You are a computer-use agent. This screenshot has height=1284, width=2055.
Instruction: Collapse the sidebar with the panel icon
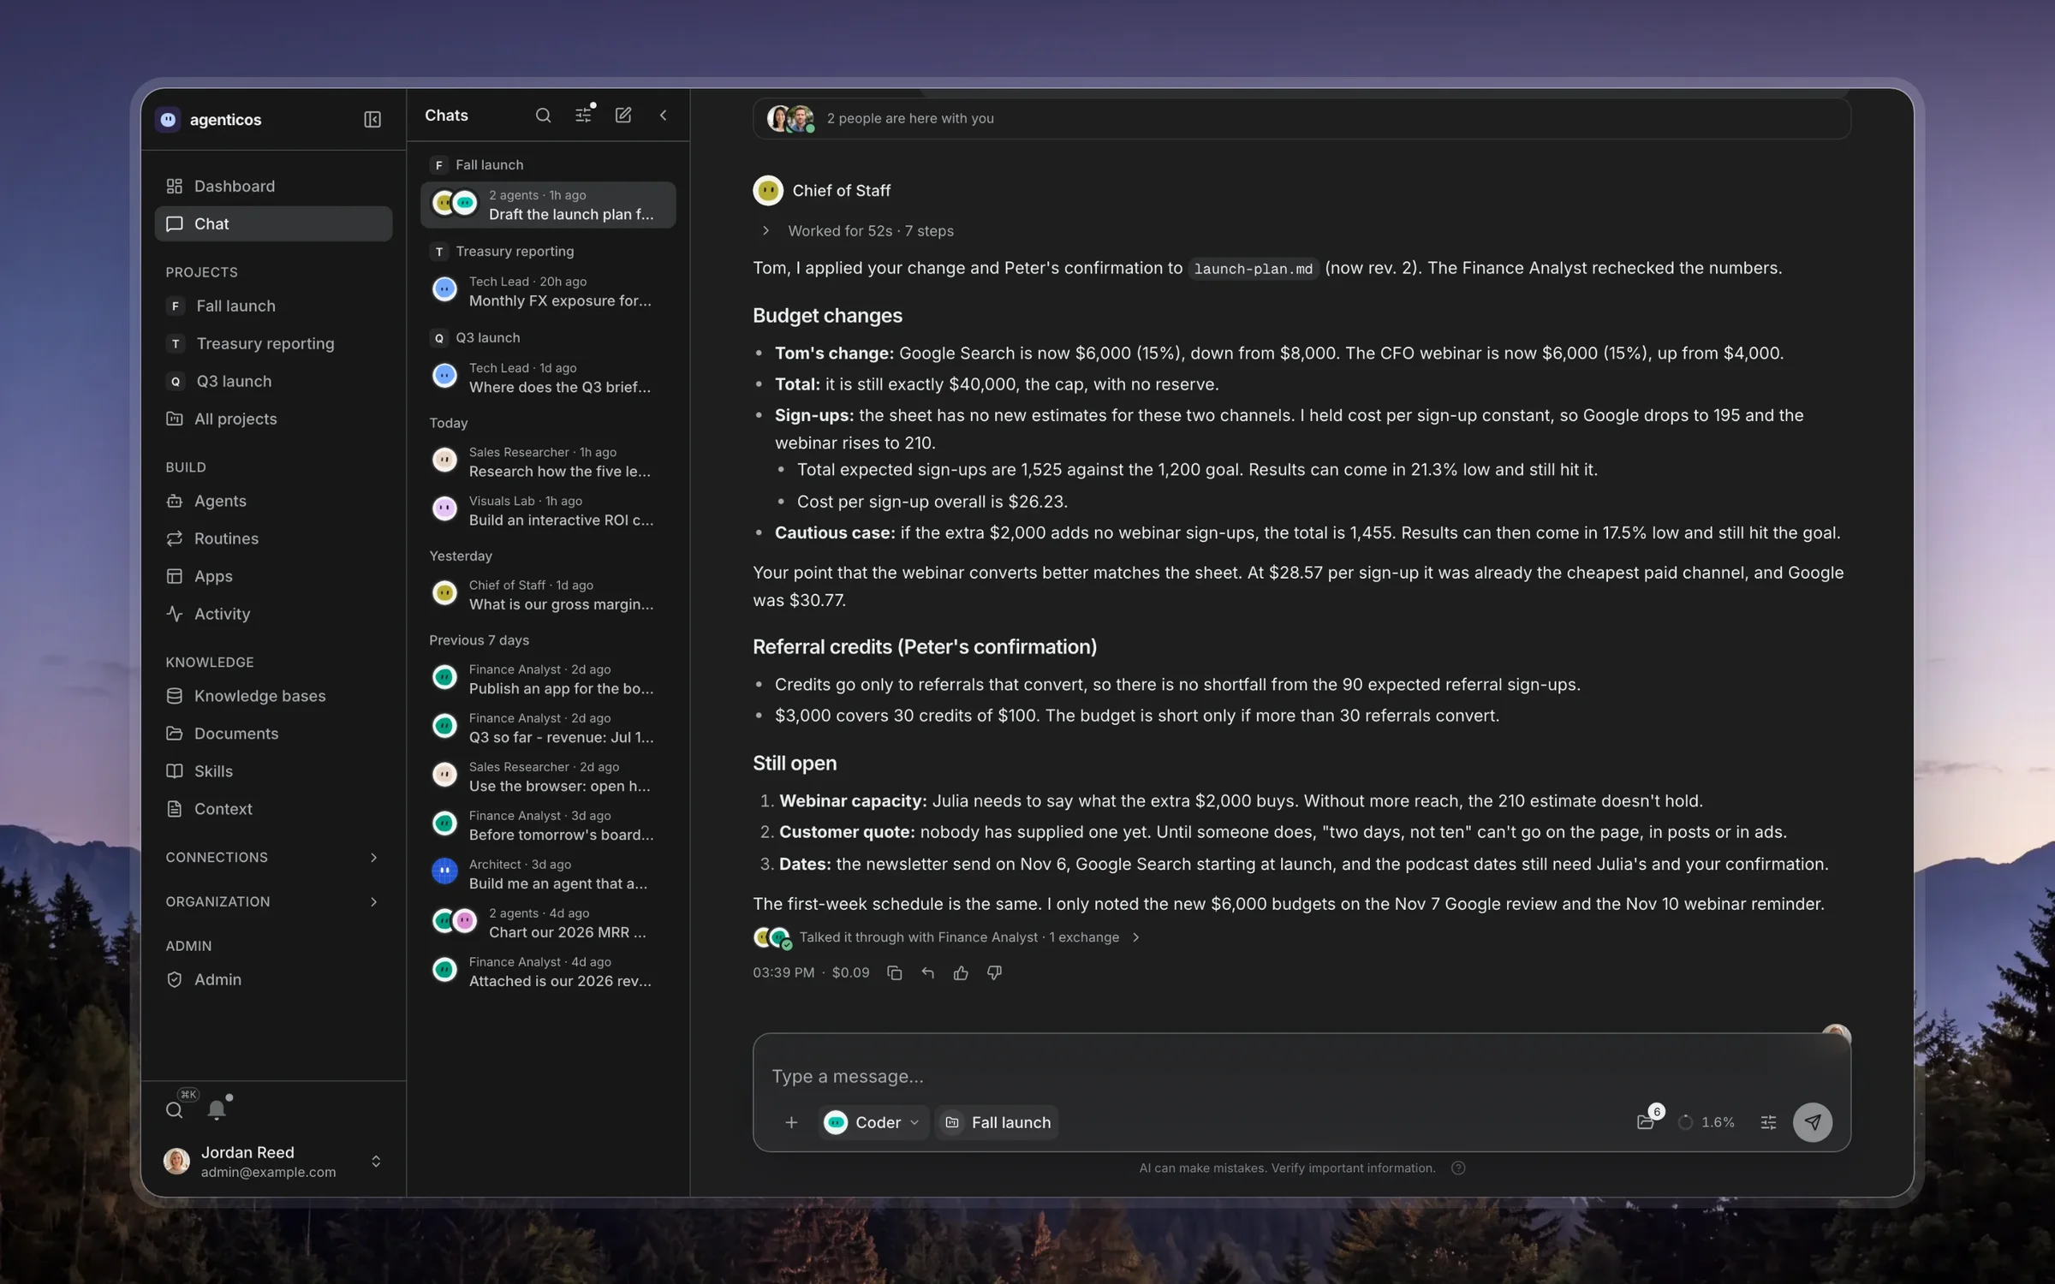click(x=372, y=119)
